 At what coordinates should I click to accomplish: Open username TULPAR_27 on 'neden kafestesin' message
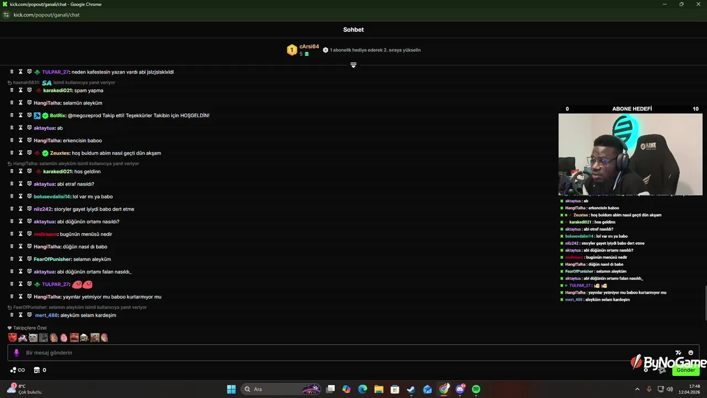click(x=55, y=72)
